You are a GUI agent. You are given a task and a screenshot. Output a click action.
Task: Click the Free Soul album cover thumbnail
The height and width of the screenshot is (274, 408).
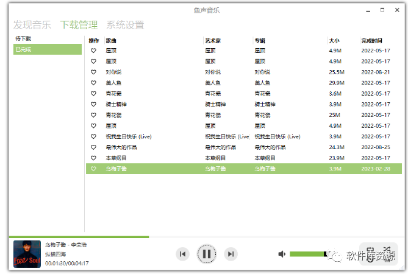27,254
